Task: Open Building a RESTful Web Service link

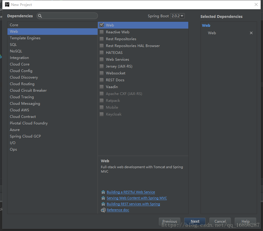Action: click(131, 192)
